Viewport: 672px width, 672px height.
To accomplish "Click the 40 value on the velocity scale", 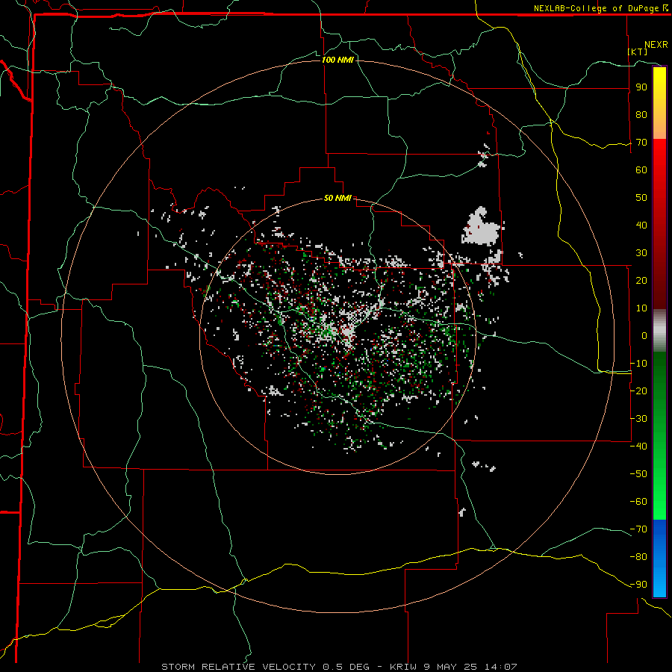I will [x=641, y=225].
